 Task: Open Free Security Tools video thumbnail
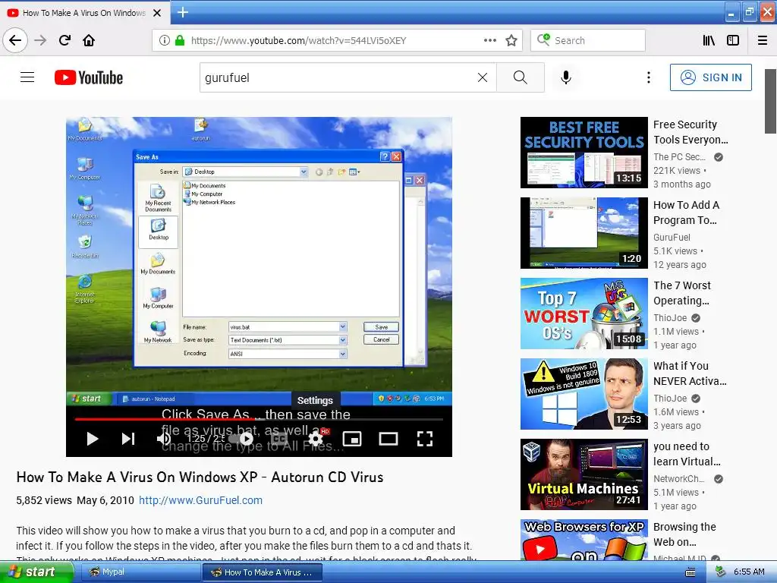(584, 152)
